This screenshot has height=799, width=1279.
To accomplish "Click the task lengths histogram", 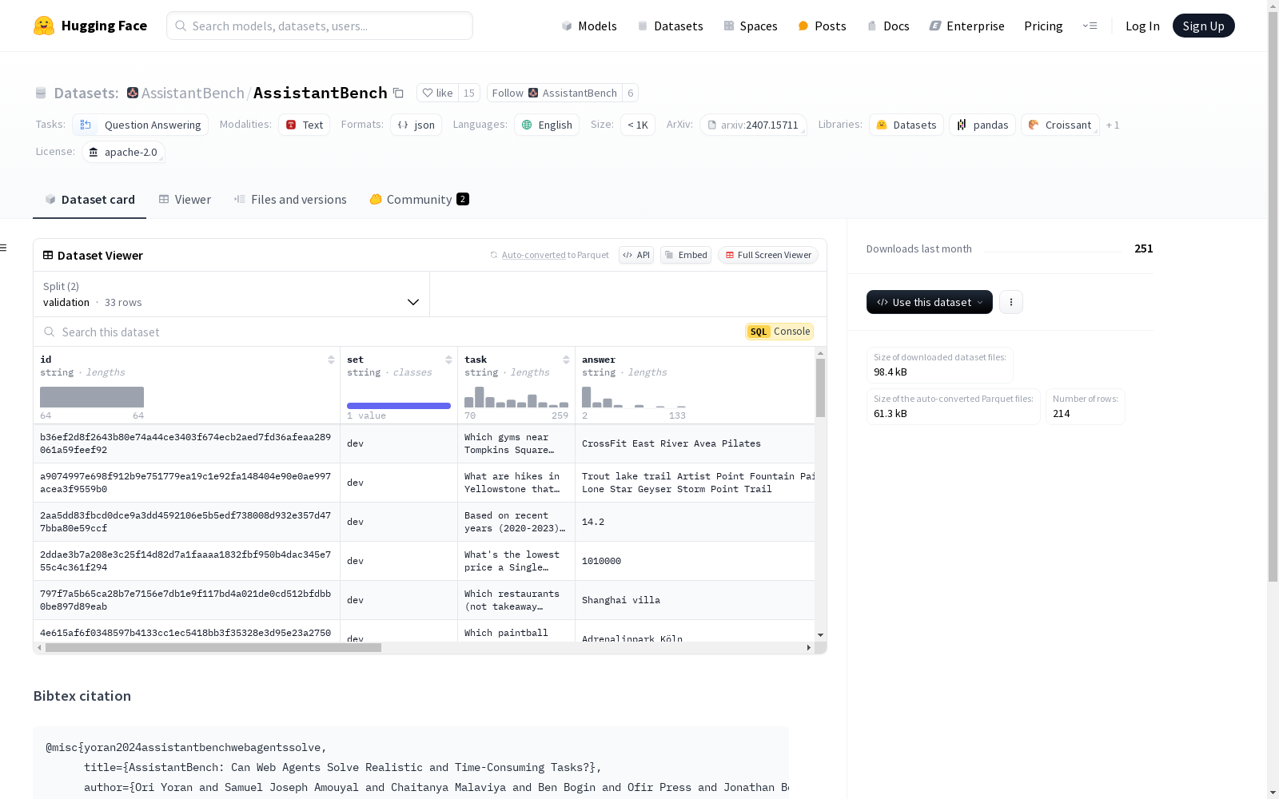I will [x=516, y=397].
